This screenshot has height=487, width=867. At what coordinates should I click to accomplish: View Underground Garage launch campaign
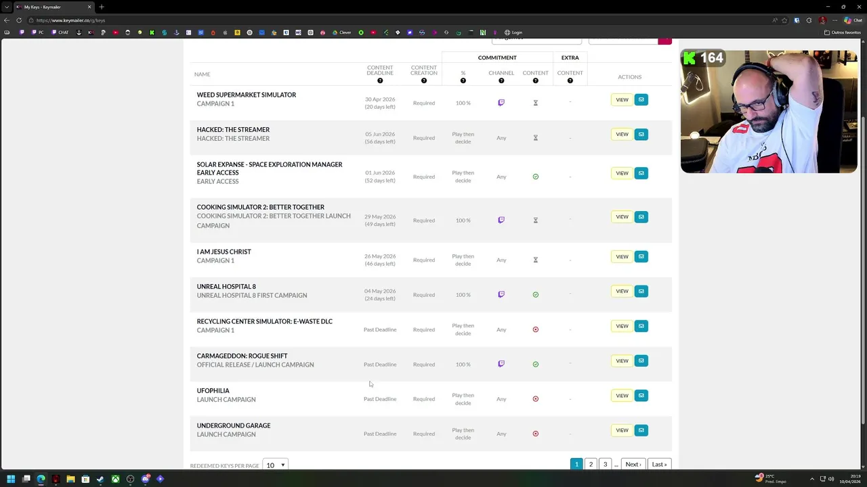pos(622,430)
